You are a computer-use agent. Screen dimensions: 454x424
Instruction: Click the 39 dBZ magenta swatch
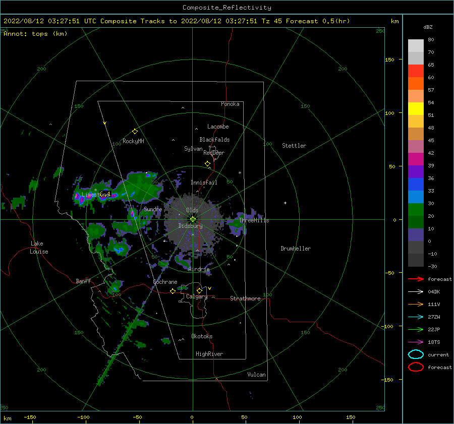(416, 159)
